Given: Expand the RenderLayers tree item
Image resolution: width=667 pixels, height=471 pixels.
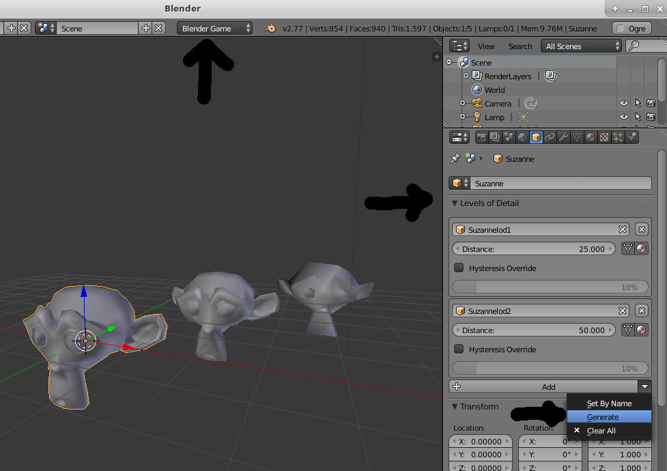Looking at the screenshot, I should 466,76.
